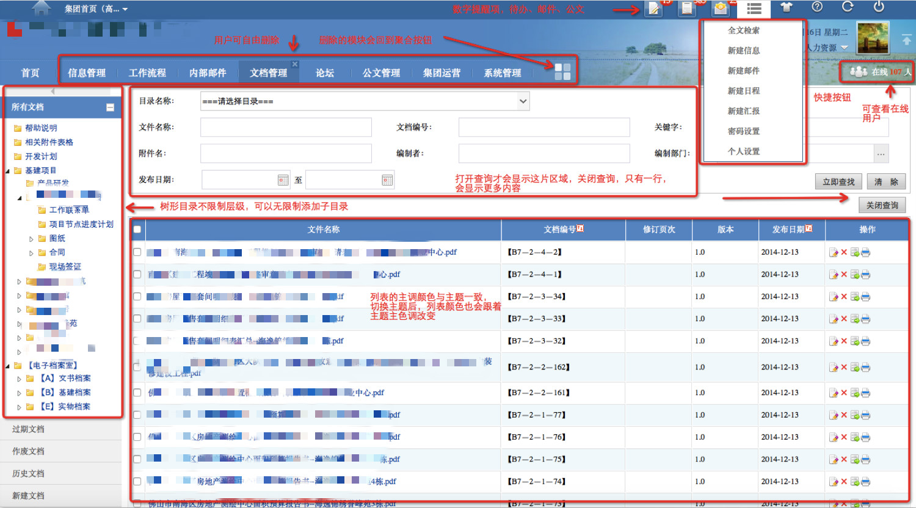Click the T-shirt theme switcher icon
The height and width of the screenshot is (508, 916).
[786, 7]
